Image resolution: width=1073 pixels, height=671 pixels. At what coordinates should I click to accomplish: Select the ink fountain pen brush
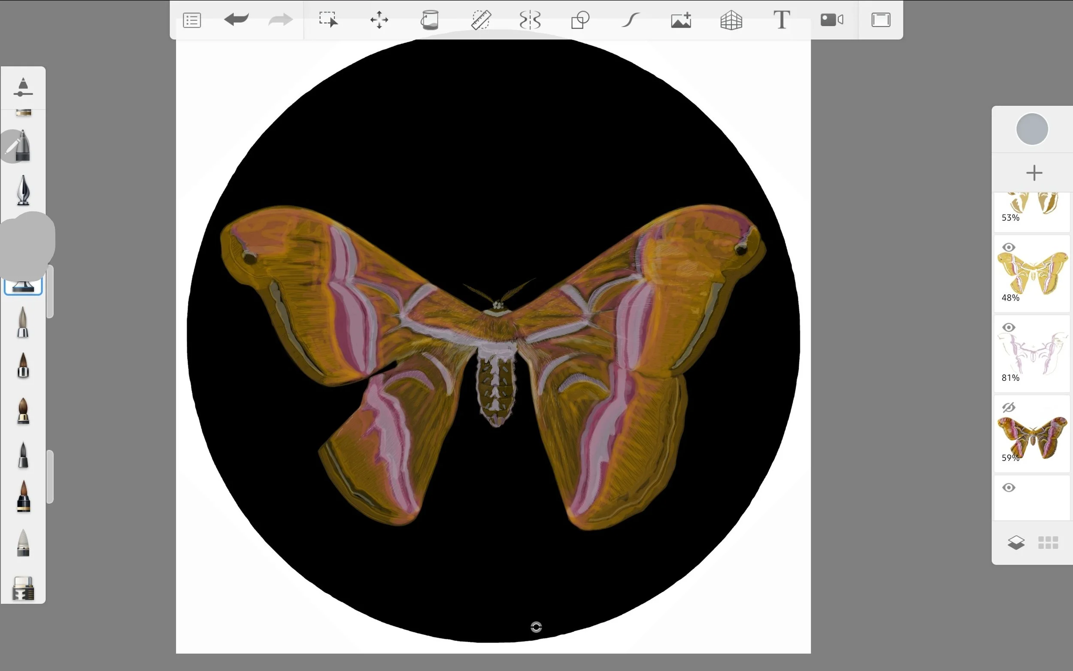tap(23, 190)
